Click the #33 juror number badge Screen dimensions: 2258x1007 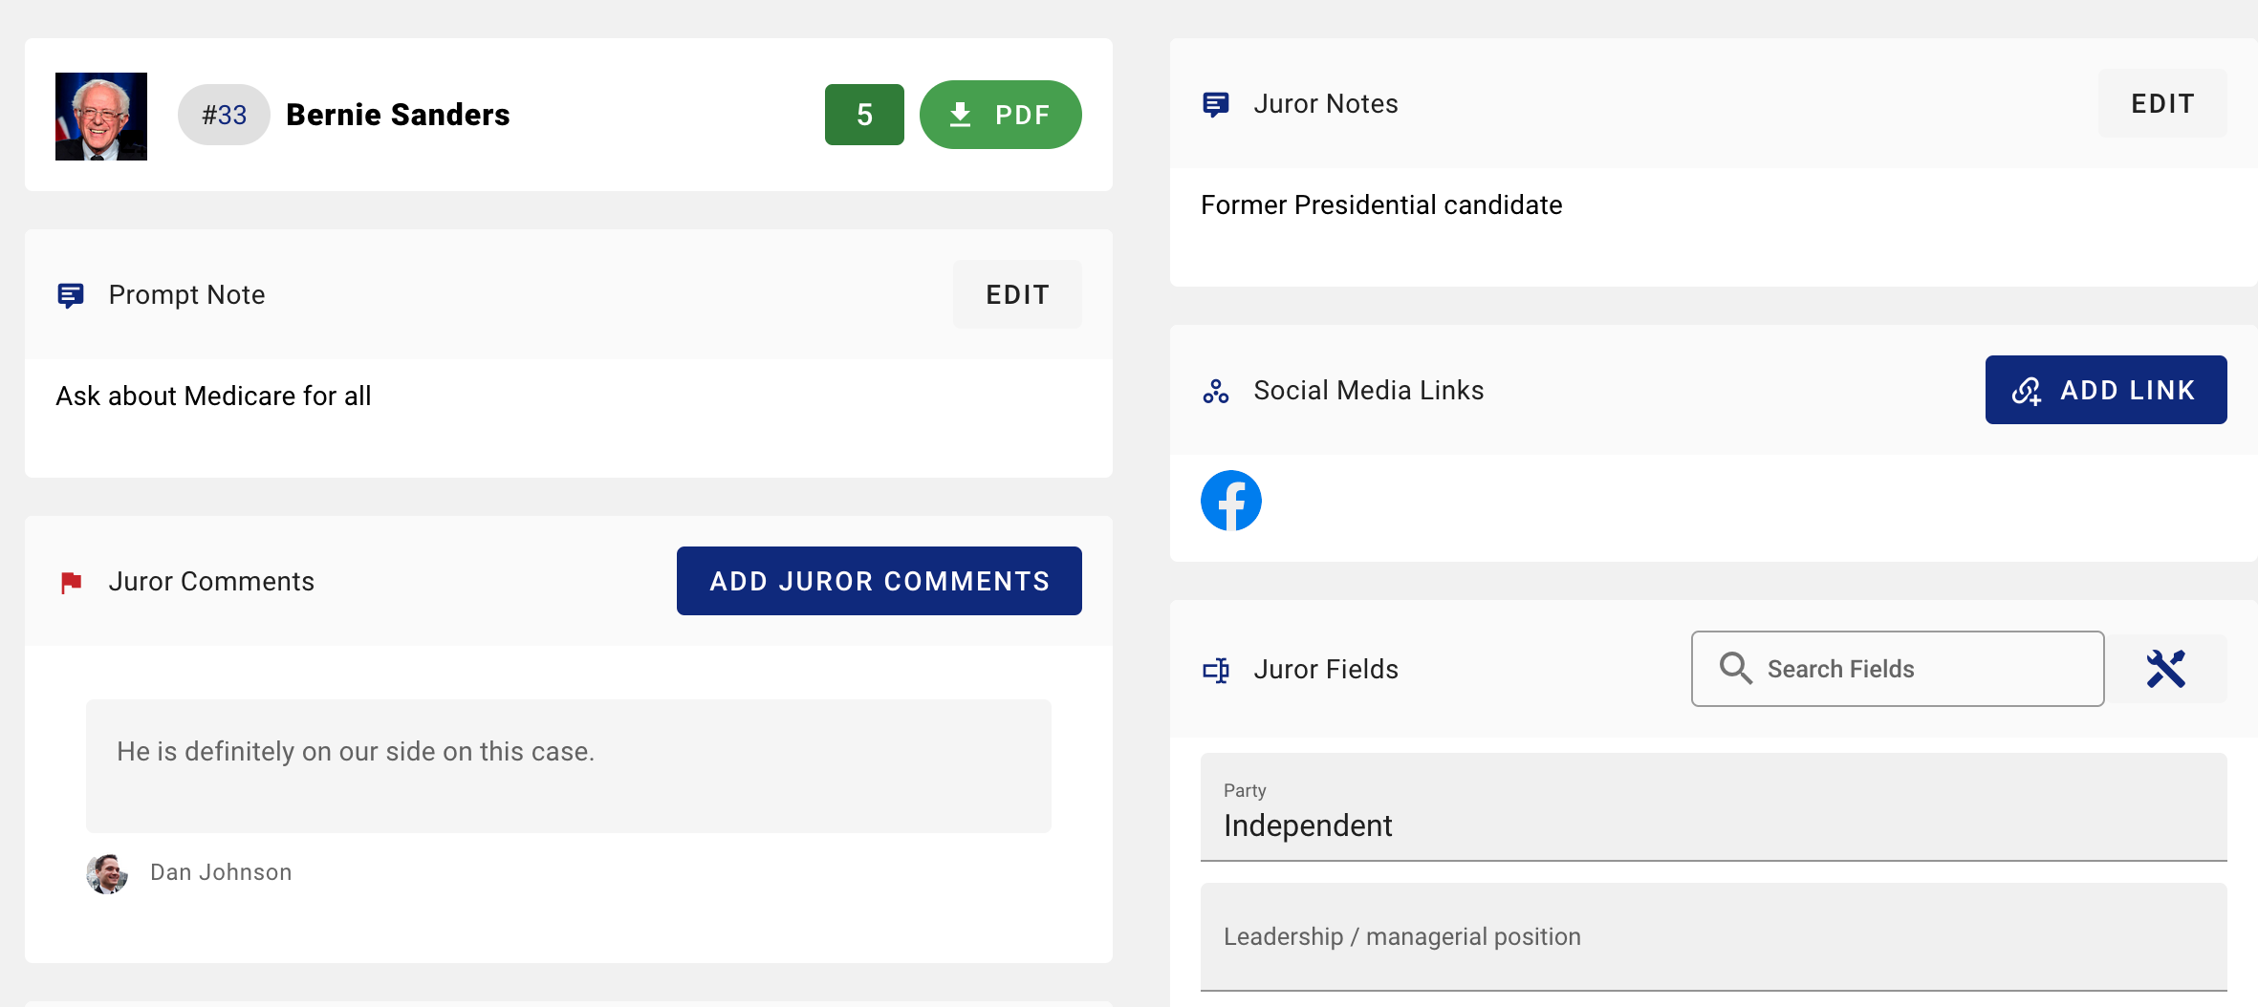223,114
